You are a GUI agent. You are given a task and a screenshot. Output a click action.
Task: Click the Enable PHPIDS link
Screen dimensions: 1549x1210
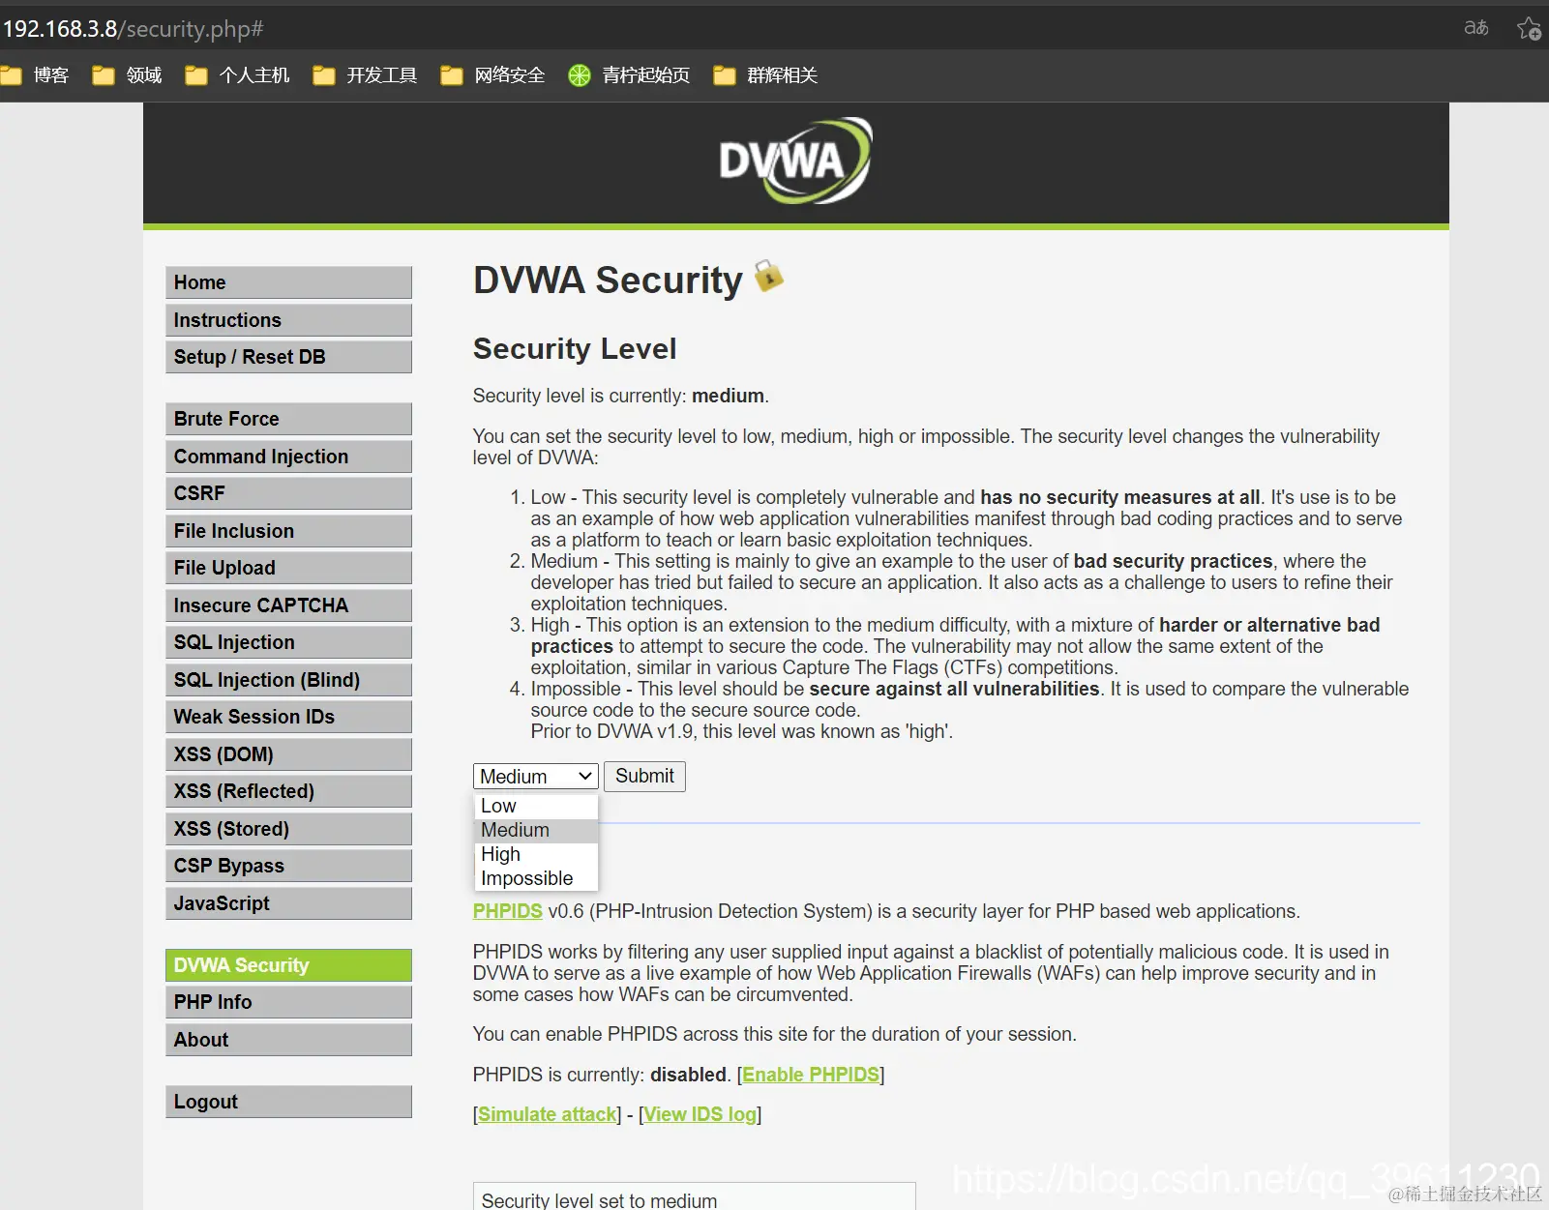point(811,1075)
